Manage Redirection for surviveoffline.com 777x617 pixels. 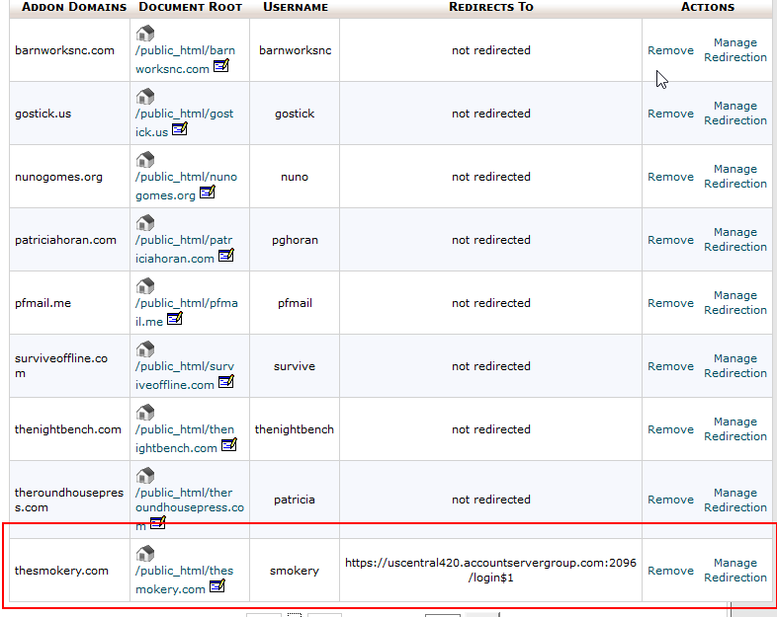point(735,366)
